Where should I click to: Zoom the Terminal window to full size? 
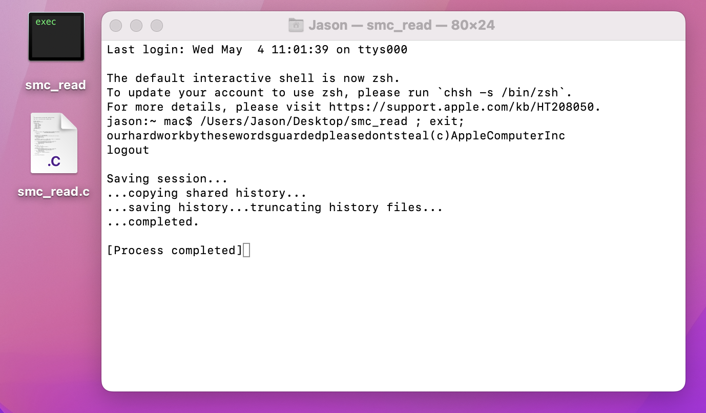click(157, 26)
